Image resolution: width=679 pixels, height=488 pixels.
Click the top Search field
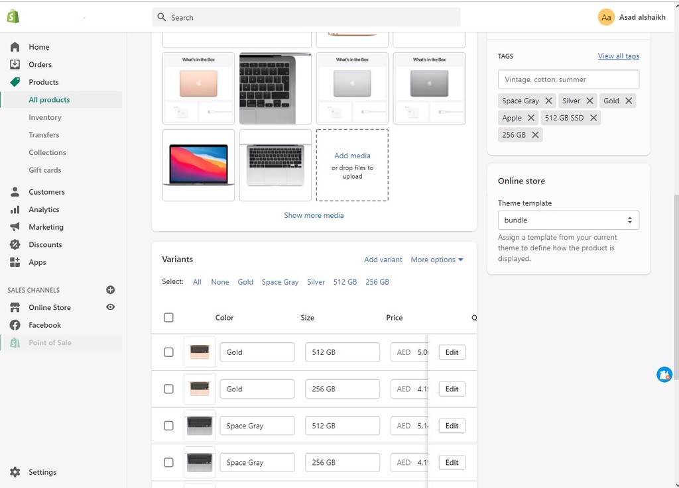pyautogui.click(x=306, y=17)
